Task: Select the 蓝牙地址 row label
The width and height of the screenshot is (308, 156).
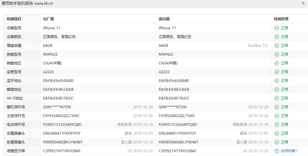Action: 14,81
